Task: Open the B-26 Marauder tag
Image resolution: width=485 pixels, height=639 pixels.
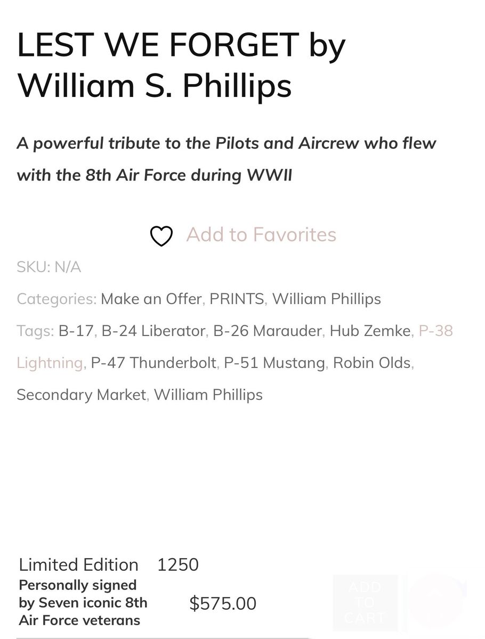Action: pos(268,331)
